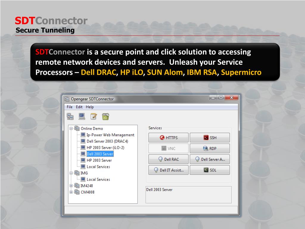305x229 pixels.
Task: Minimize the SDTConnector window
Action: 213,98
